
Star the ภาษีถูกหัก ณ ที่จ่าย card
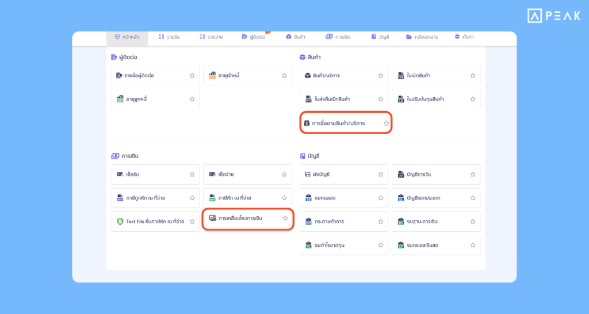click(x=192, y=198)
